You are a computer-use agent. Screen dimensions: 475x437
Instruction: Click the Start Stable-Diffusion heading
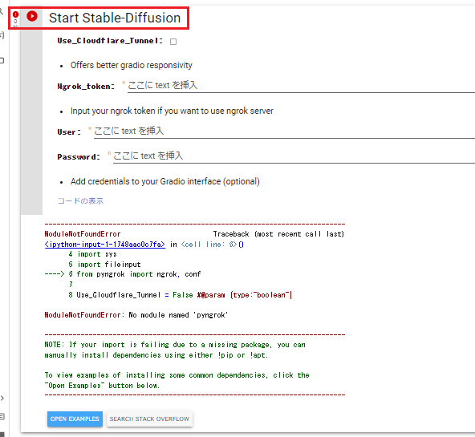[115, 18]
